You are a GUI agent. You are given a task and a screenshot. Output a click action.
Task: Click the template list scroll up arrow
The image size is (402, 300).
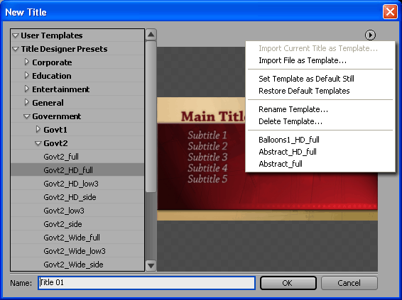point(151,34)
